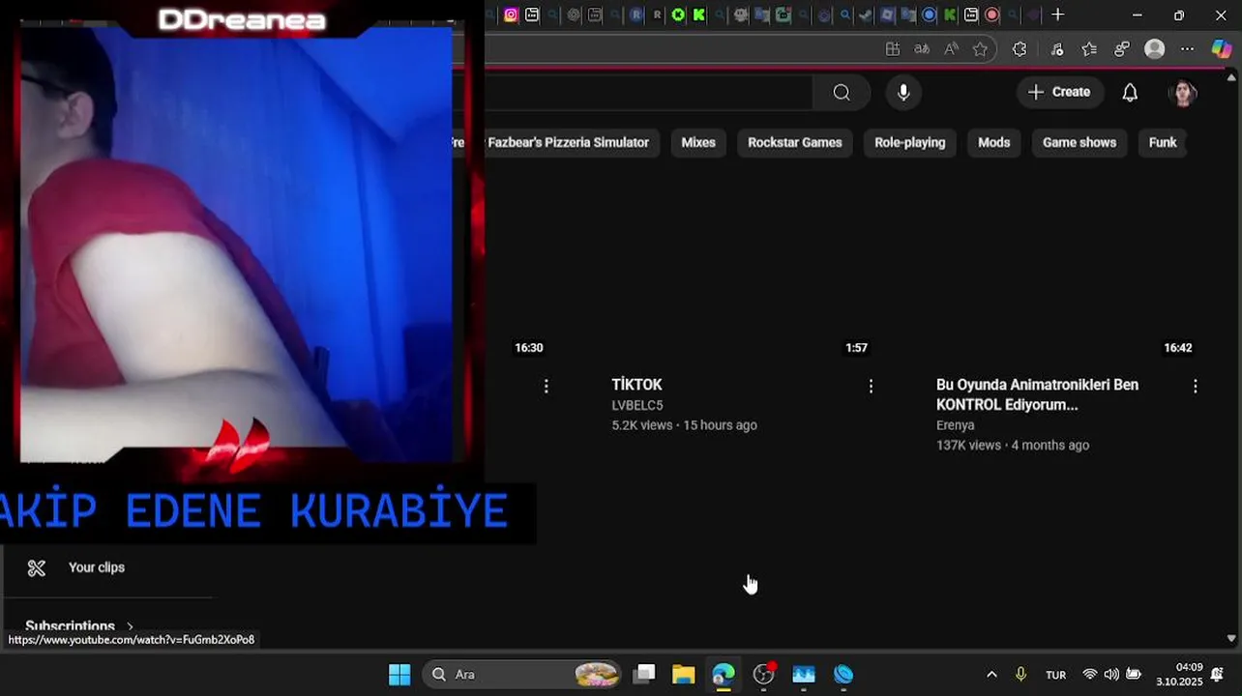This screenshot has width=1242, height=696.
Task: Click the YouTube search magnifier button
Action: [842, 92]
